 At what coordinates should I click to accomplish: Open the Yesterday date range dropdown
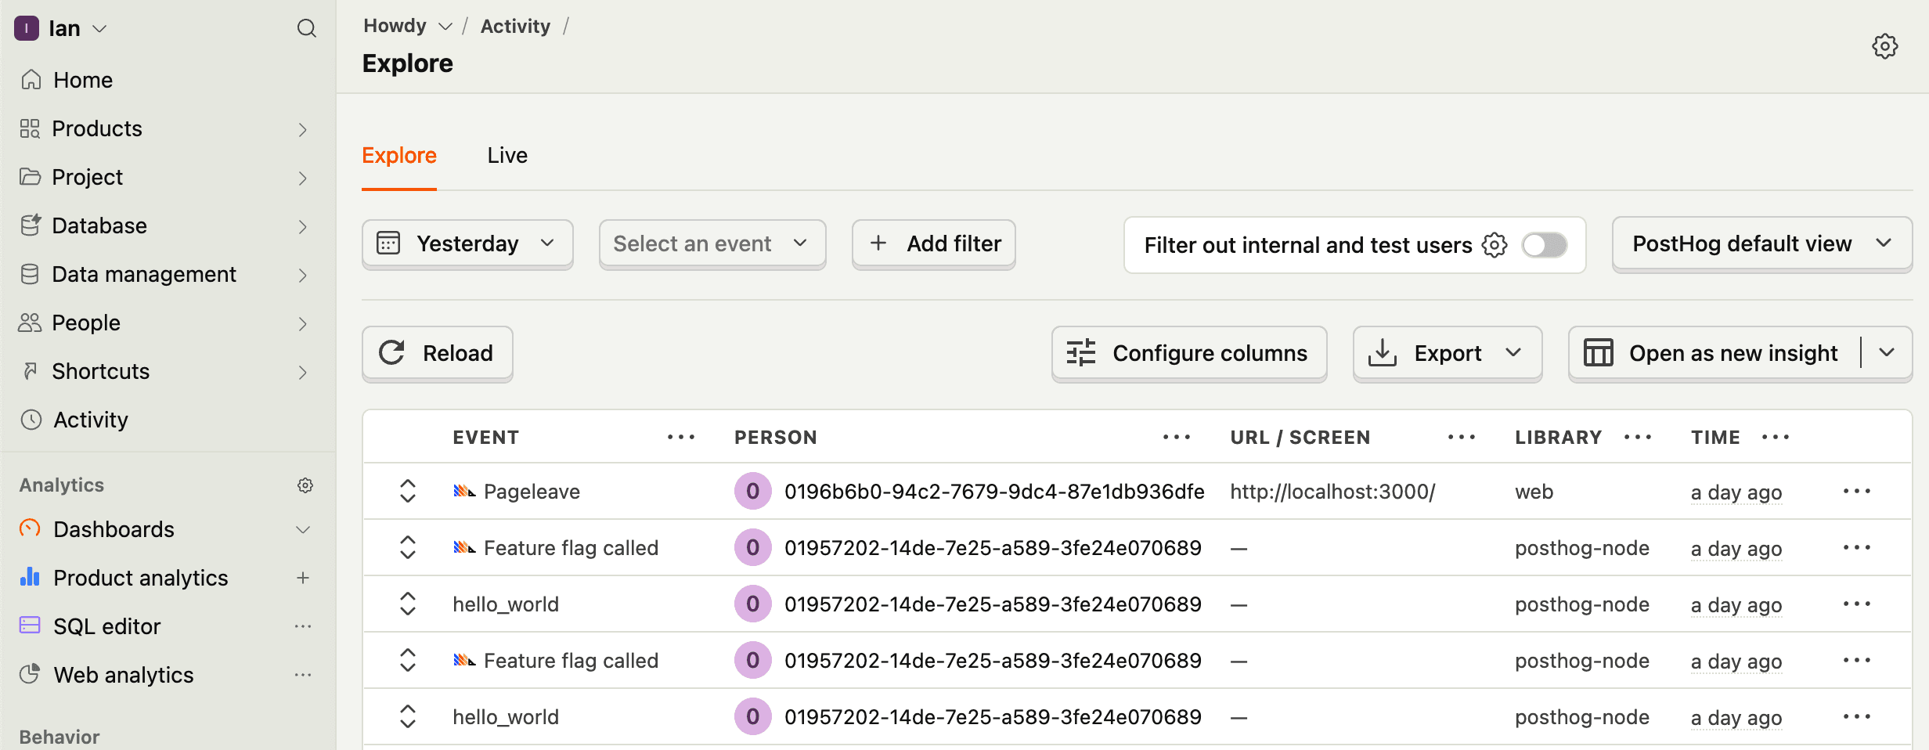467,244
